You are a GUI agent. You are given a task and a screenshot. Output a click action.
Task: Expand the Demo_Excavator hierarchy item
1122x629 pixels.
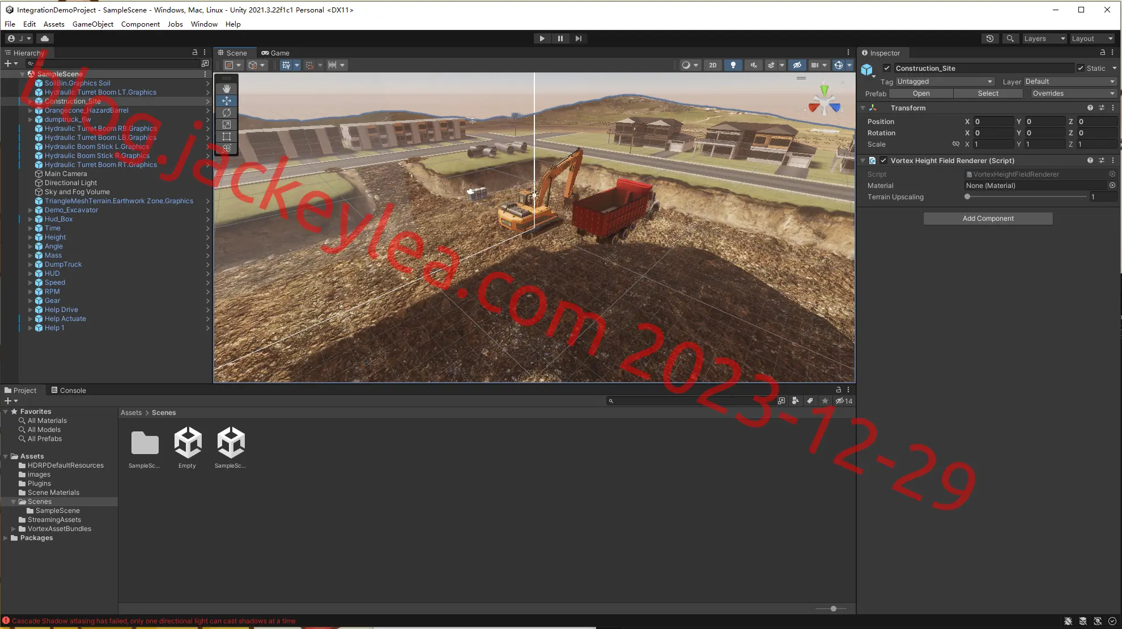point(30,210)
